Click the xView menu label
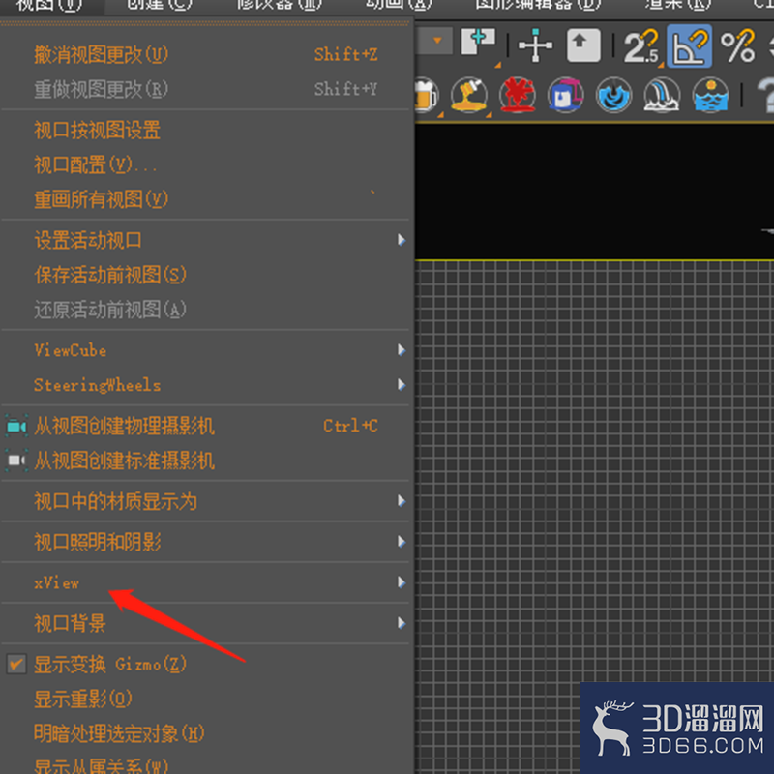Viewport: 774px width, 774px height. (x=56, y=583)
